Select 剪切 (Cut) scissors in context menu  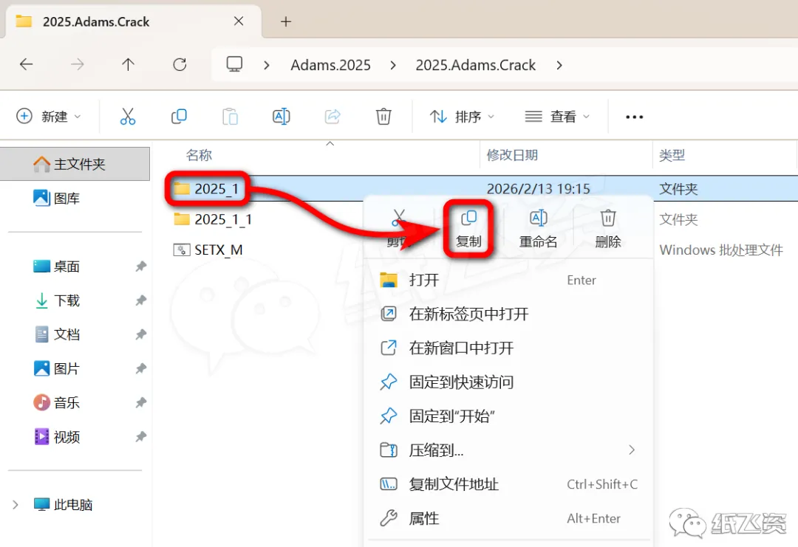[398, 228]
